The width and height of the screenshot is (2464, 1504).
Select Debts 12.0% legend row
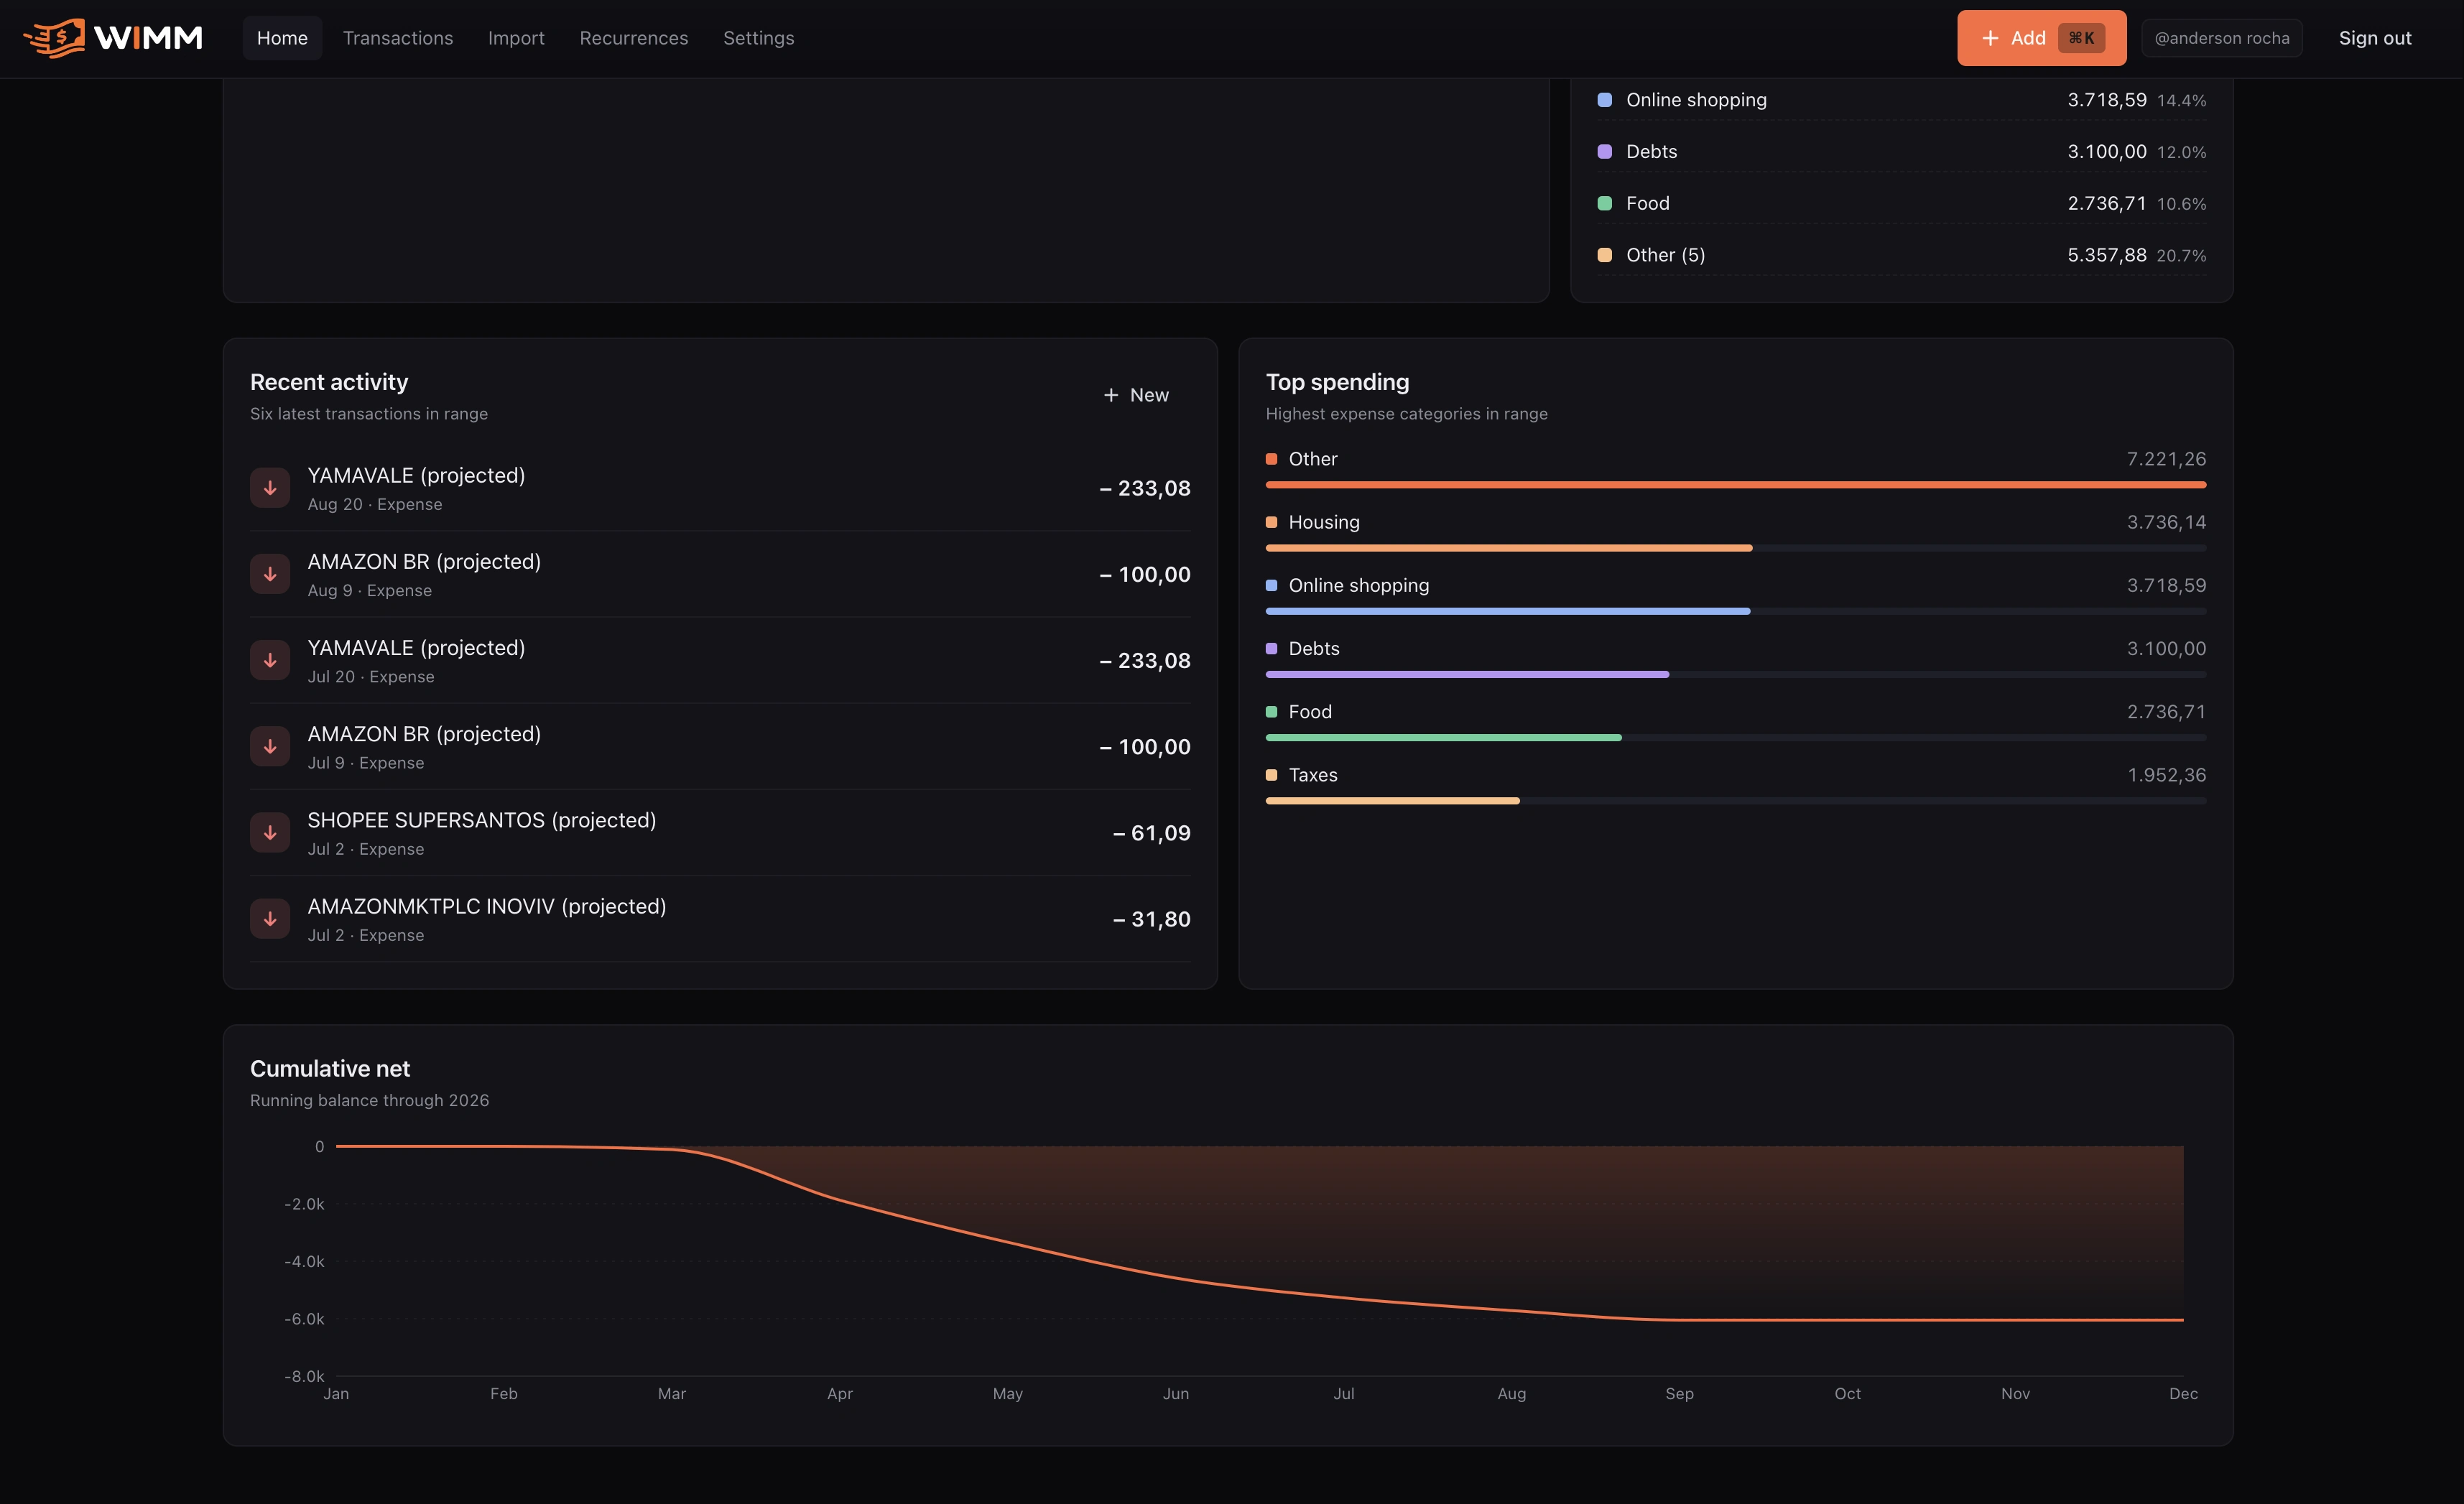[x=1901, y=151]
